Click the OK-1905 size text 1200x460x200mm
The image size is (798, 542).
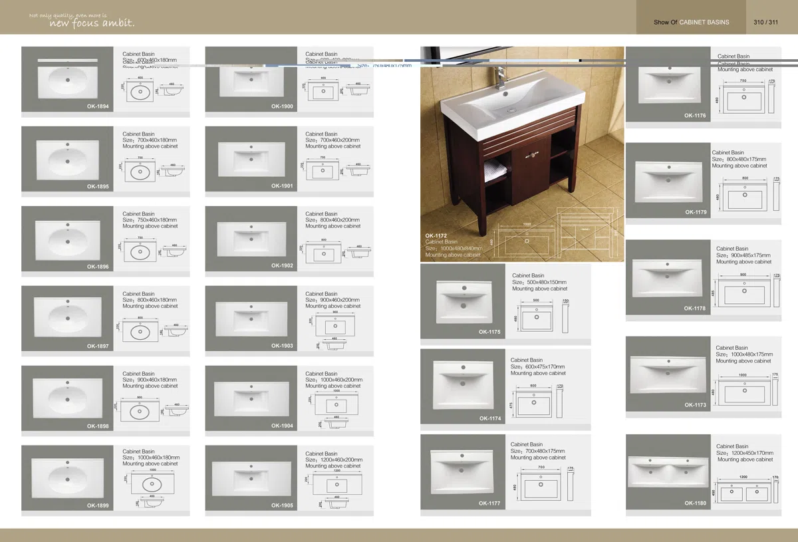pos(334,460)
